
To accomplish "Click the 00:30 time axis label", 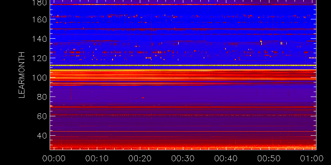I will 183,158.
